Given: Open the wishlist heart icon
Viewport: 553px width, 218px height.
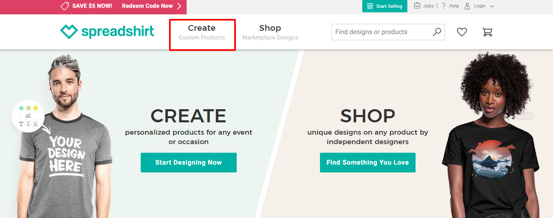Looking at the screenshot, I should coord(462,32).
